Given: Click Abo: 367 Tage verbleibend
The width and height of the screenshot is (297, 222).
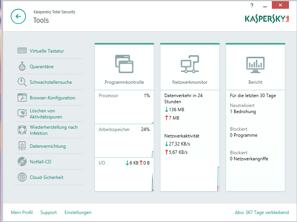Looking at the screenshot, I should click(x=262, y=212).
